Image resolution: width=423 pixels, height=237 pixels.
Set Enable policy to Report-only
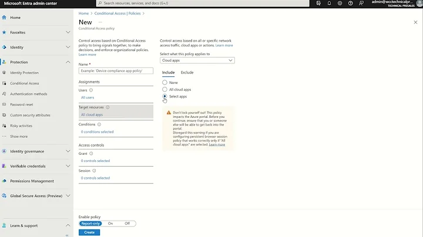point(90,224)
